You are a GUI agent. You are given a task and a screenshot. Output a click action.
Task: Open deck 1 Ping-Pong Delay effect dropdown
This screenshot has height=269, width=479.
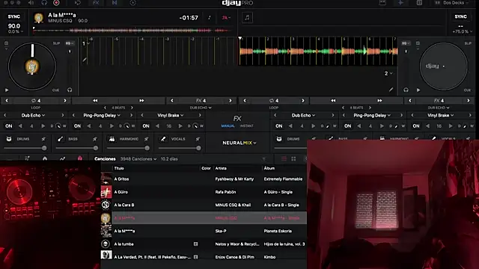tap(102, 115)
